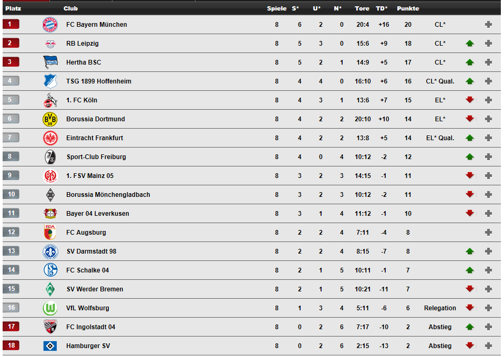Expand the Hamburger SV row plus icon
Image resolution: width=504 pixels, height=357 pixels.
[x=488, y=346]
